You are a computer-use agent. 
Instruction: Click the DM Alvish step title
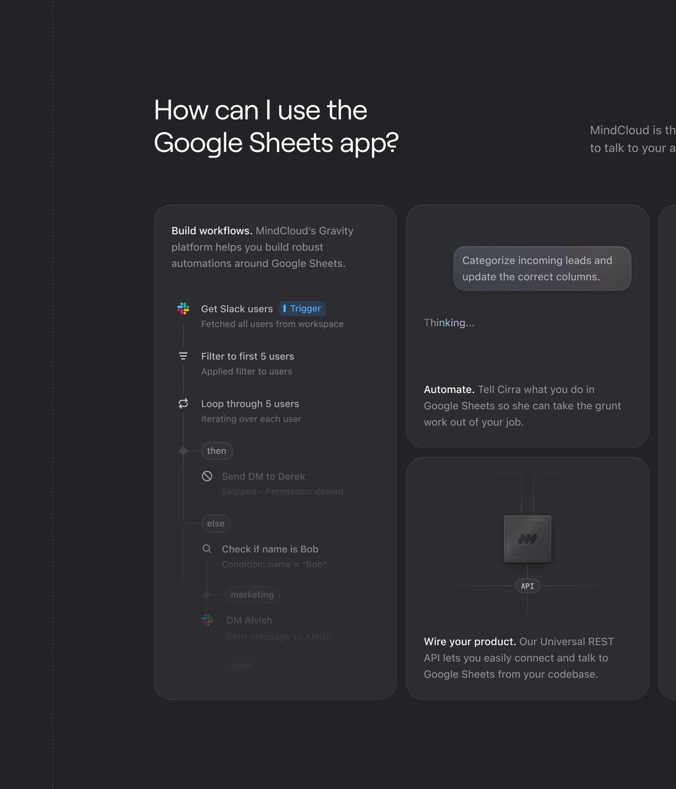249,620
